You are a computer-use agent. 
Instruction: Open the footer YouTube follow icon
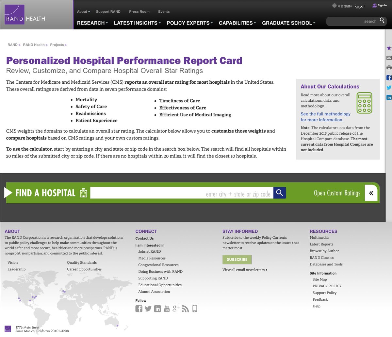coord(167,309)
